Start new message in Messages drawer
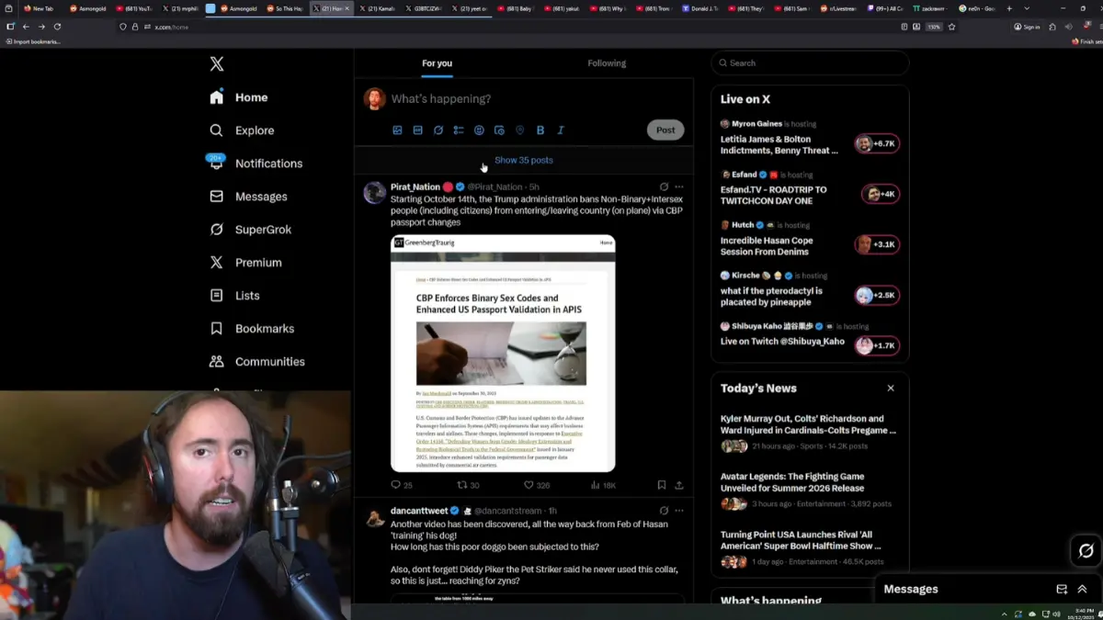The width and height of the screenshot is (1103, 620). [x=1062, y=590]
